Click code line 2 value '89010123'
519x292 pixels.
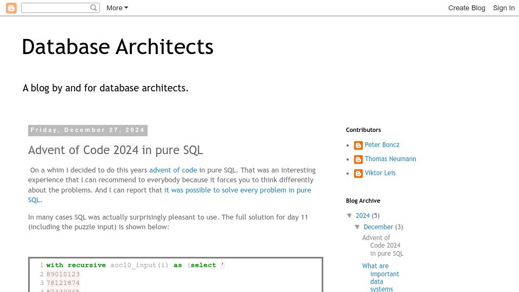tap(63, 274)
